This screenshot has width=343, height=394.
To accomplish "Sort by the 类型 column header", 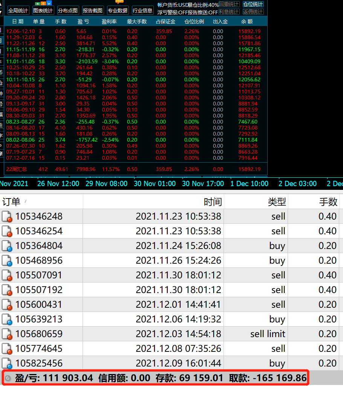I will (x=256, y=202).
